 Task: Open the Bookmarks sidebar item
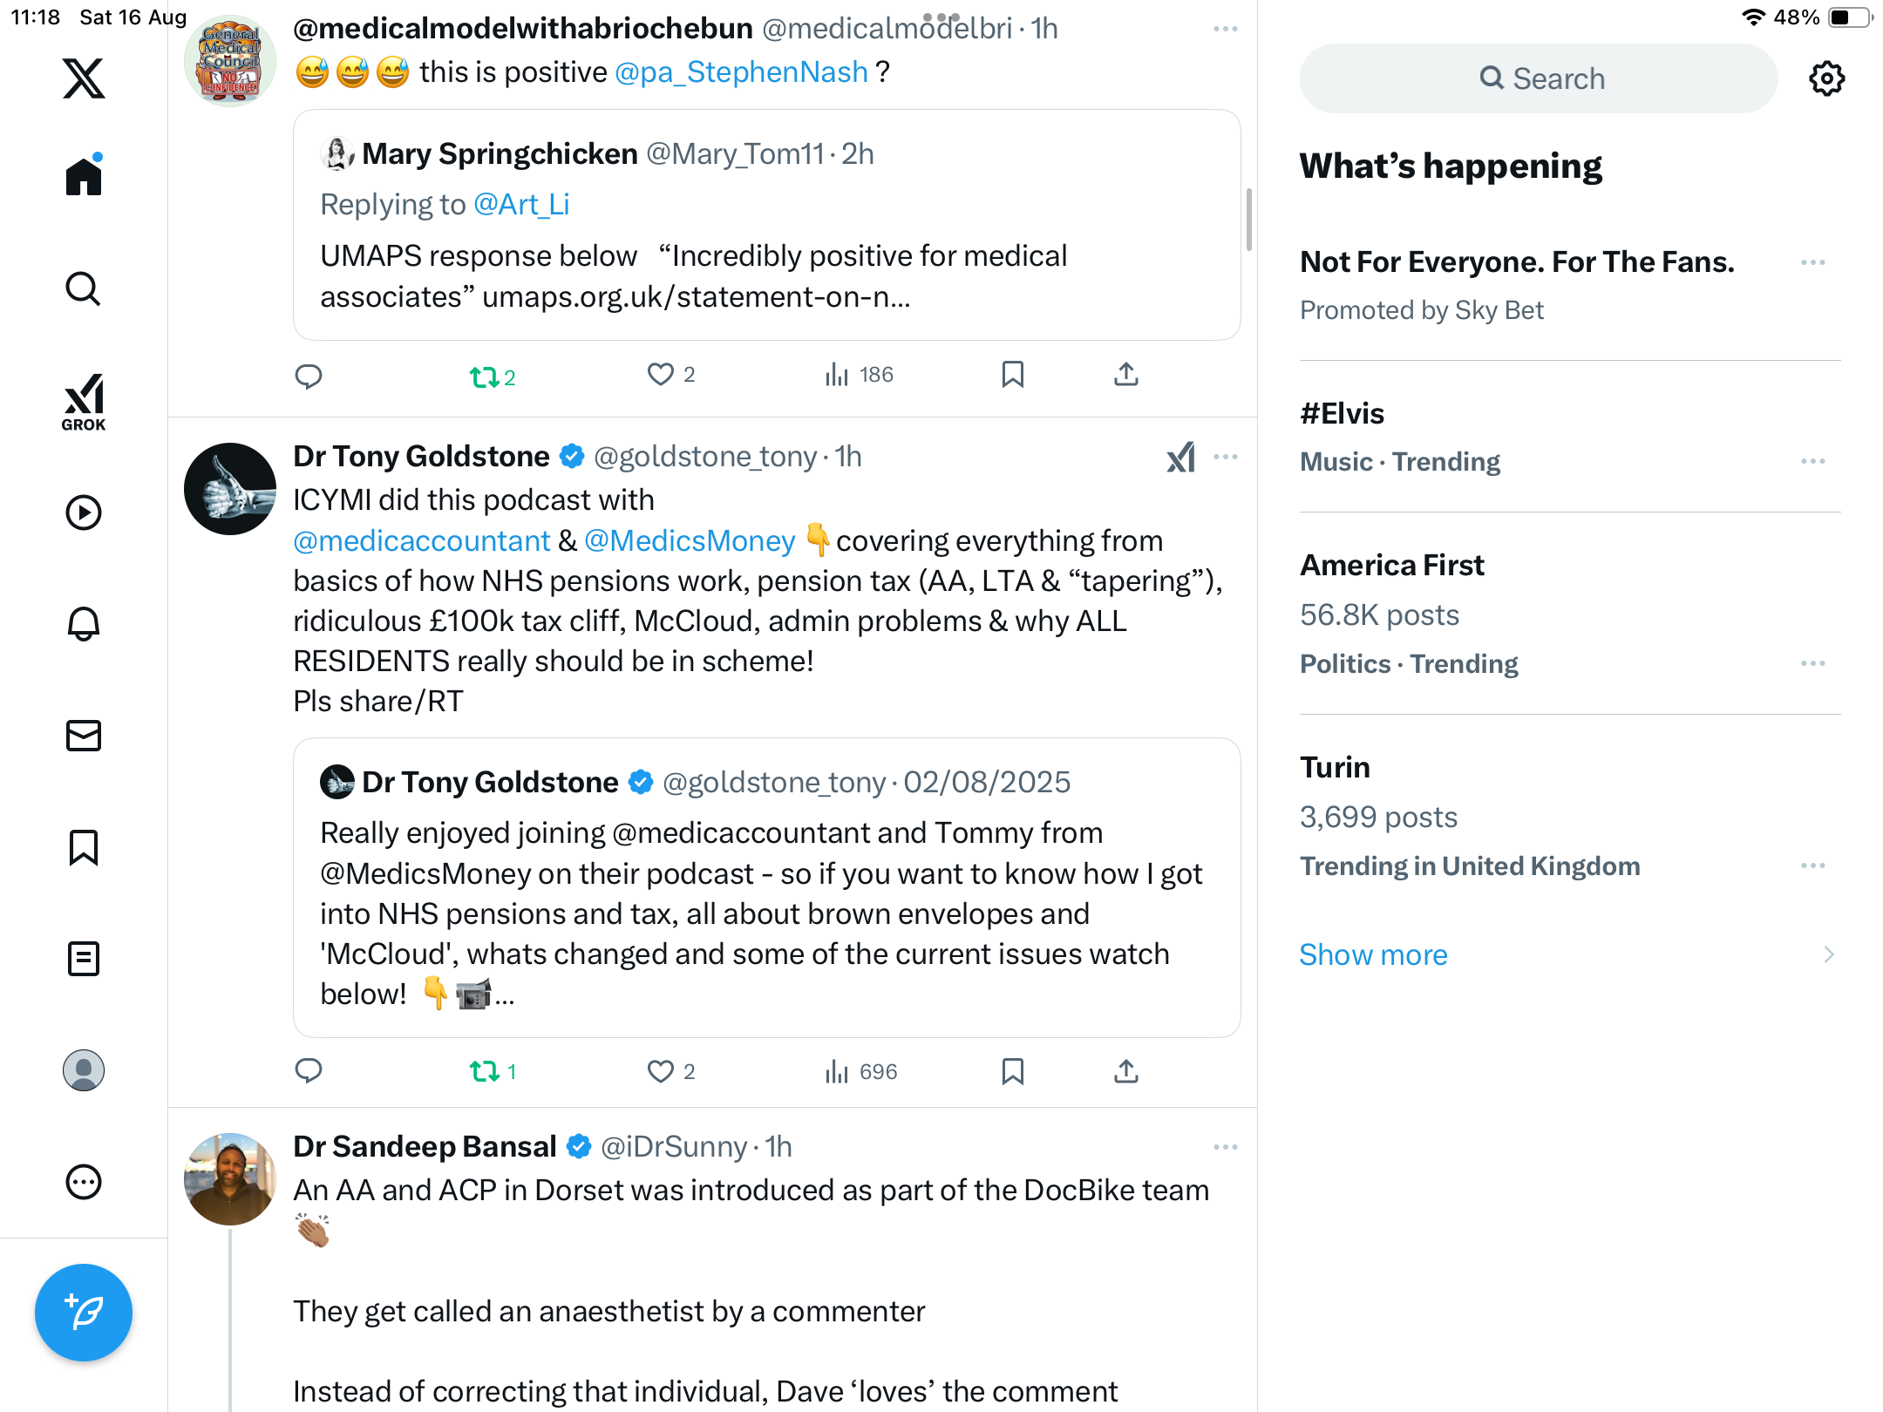point(84,847)
